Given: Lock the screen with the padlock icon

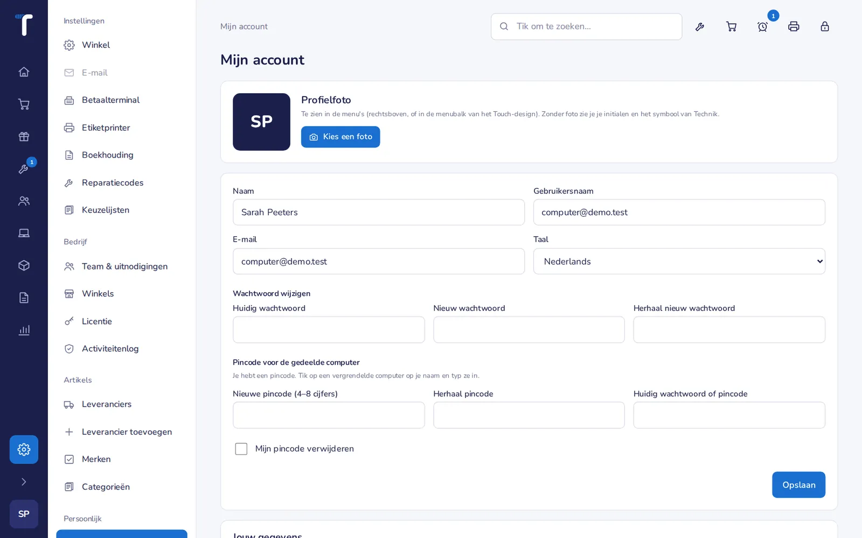Looking at the screenshot, I should pyautogui.click(x=825, y=26).
